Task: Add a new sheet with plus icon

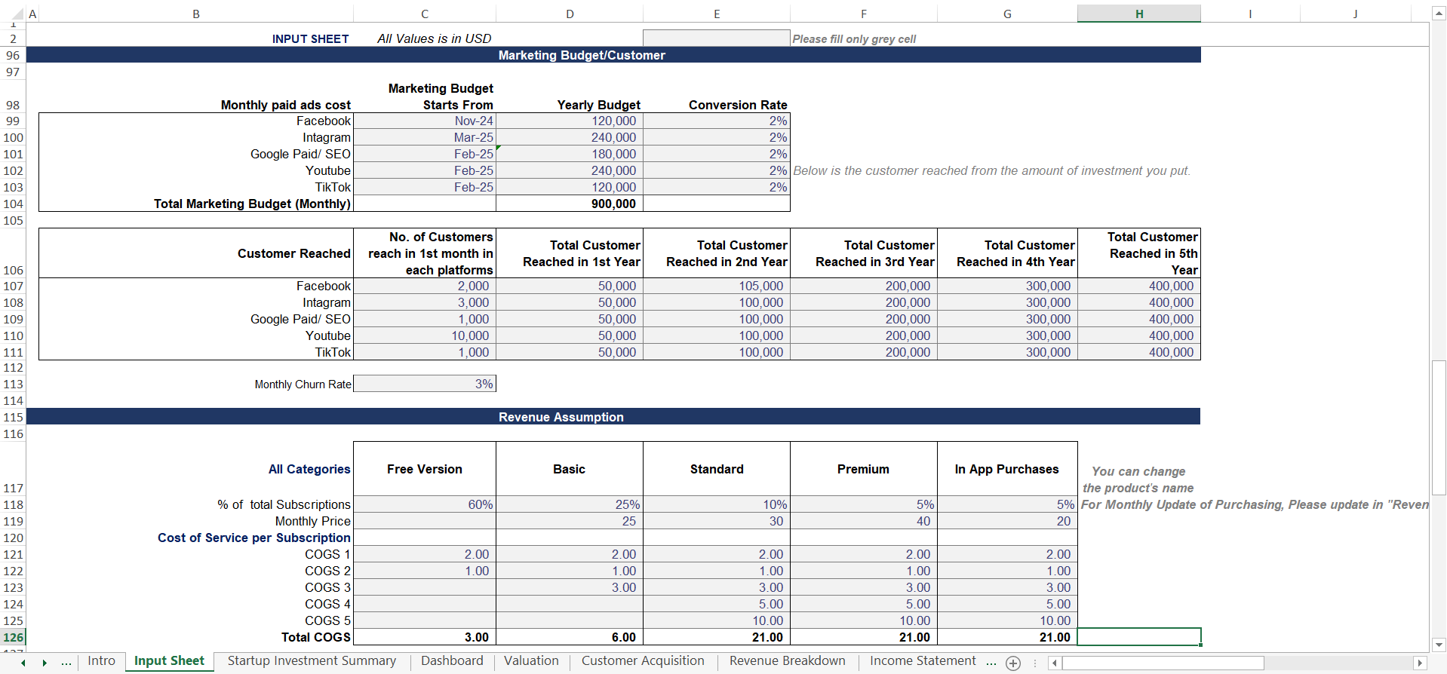Action: (1013, 663)
